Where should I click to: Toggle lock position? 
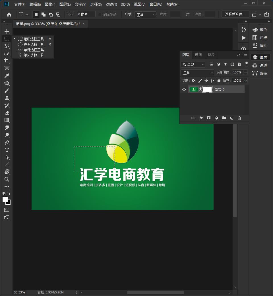(x=206, y=81)
